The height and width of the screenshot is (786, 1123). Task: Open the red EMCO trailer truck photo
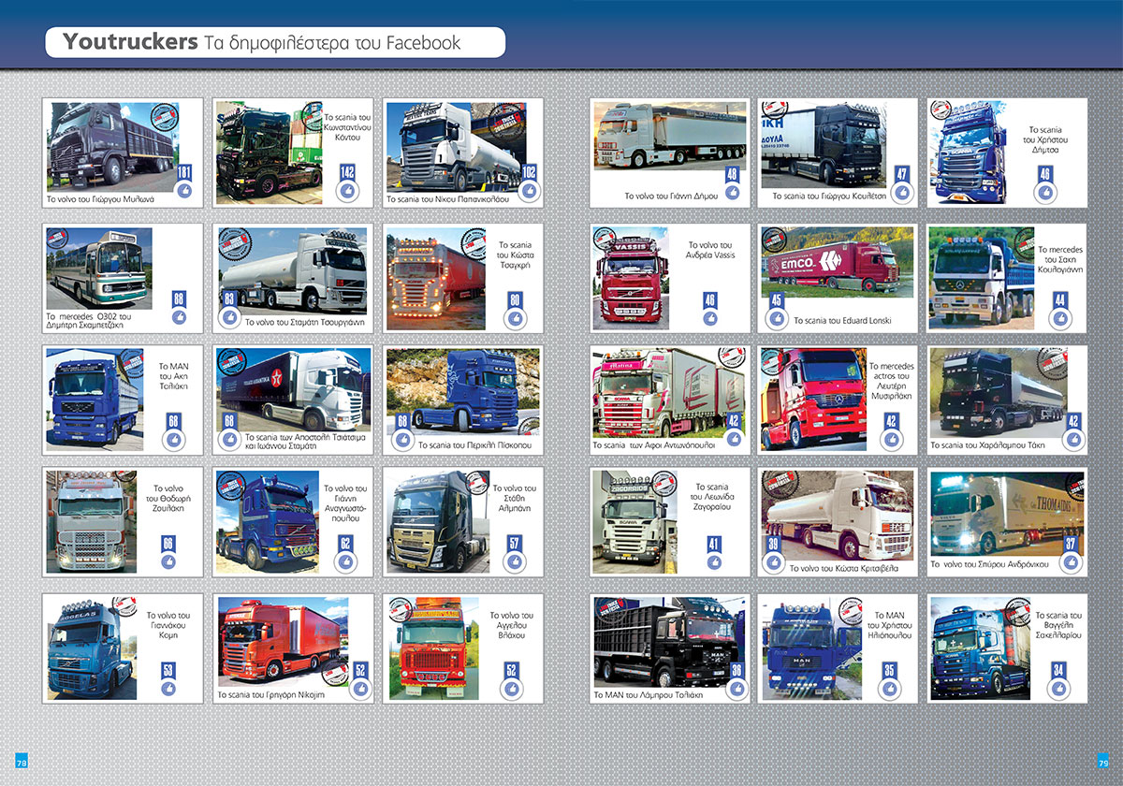pos(836,262)
